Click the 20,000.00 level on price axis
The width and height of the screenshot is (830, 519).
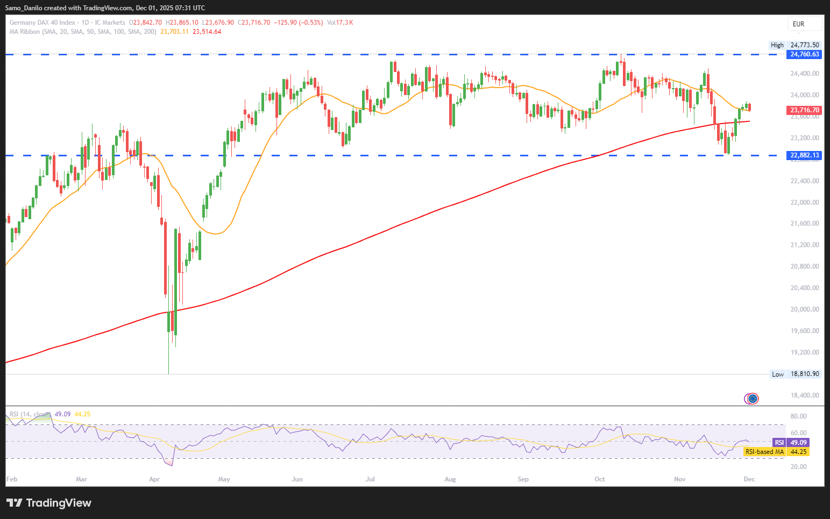coord(805,309)
